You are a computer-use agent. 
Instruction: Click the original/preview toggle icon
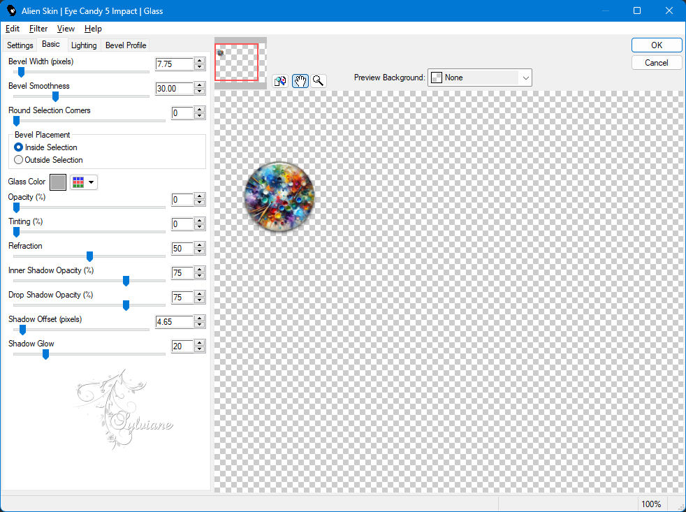[280, 81]
